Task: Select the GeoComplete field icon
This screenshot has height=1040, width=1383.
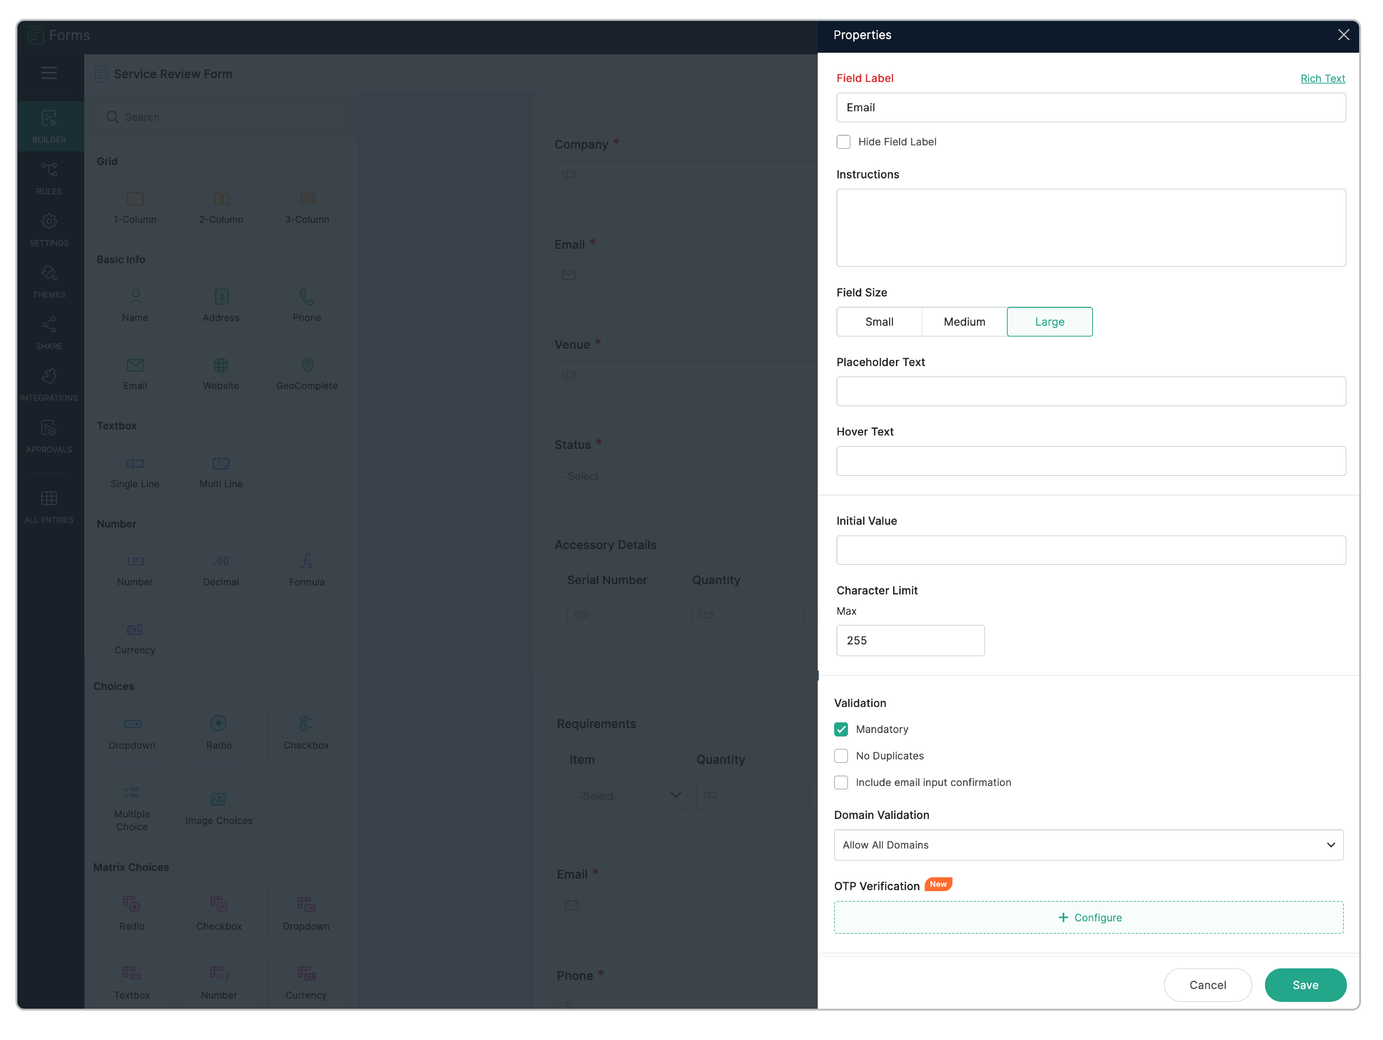Action: tap(307, 365)
